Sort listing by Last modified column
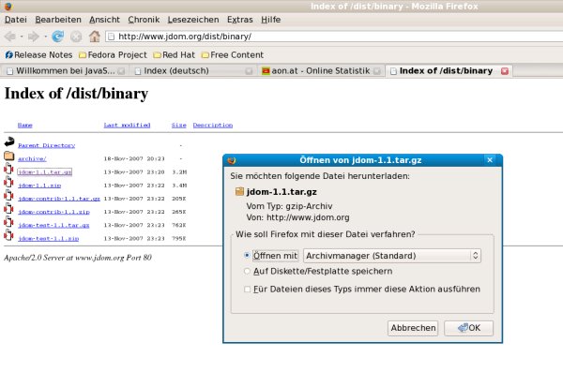 coord(127,125)
